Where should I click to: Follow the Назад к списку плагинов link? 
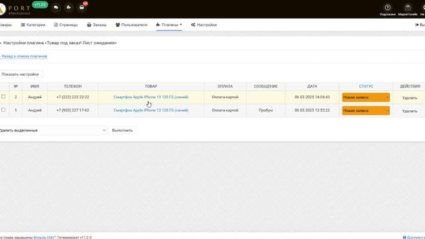coord(24,56)
